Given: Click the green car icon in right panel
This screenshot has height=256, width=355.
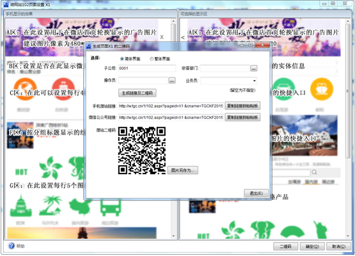Looking at the screenshot, I should 284,89.
